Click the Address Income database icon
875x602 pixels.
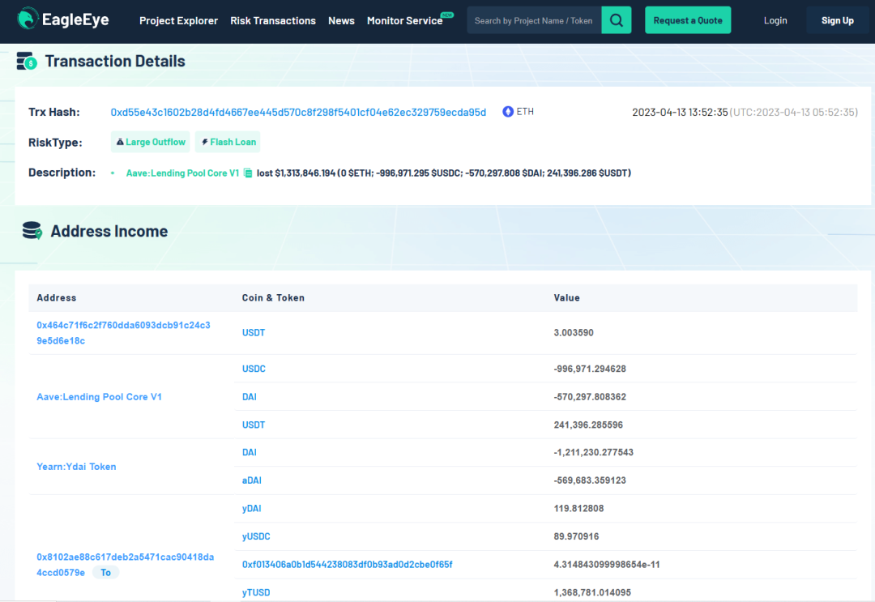coord(32,231)
